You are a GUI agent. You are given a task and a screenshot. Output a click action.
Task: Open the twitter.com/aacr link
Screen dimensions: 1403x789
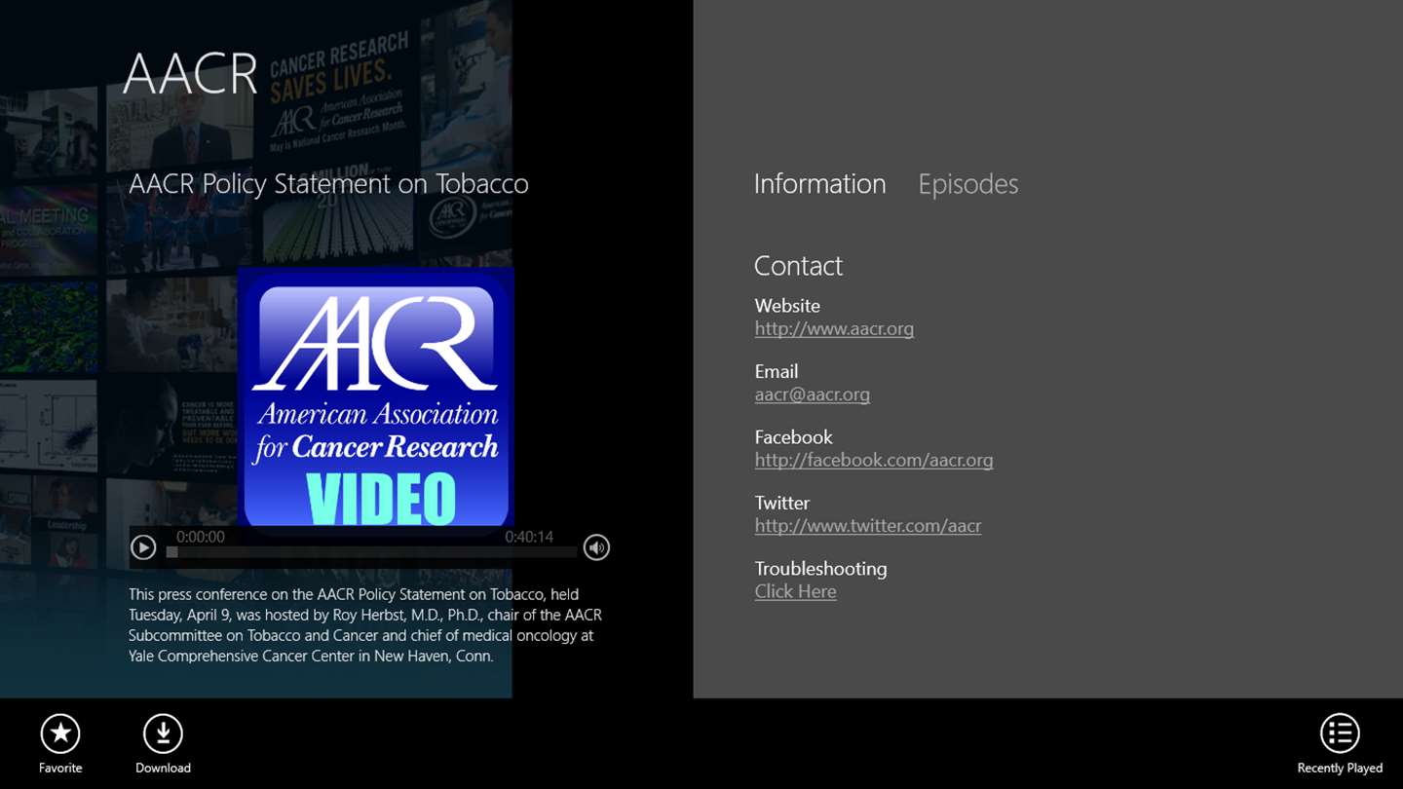pos(868,526)
